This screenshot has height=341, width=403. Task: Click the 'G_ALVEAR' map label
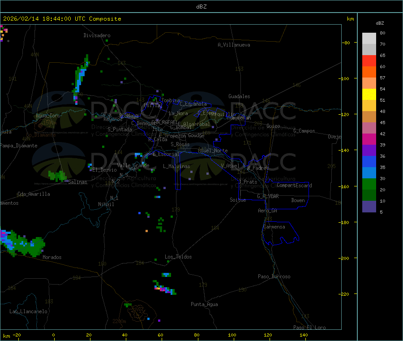(x=268, y=196)
